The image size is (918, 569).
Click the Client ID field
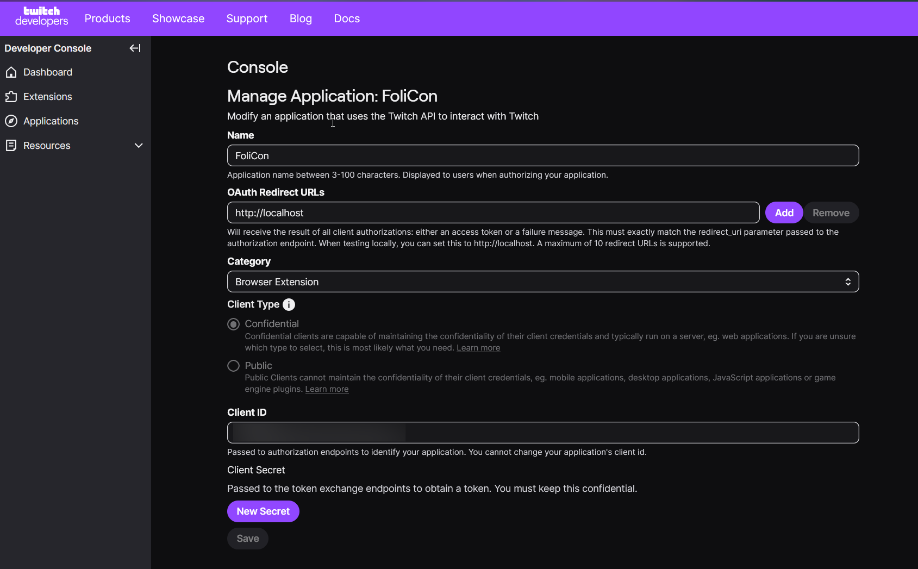(x=543, y=433)
